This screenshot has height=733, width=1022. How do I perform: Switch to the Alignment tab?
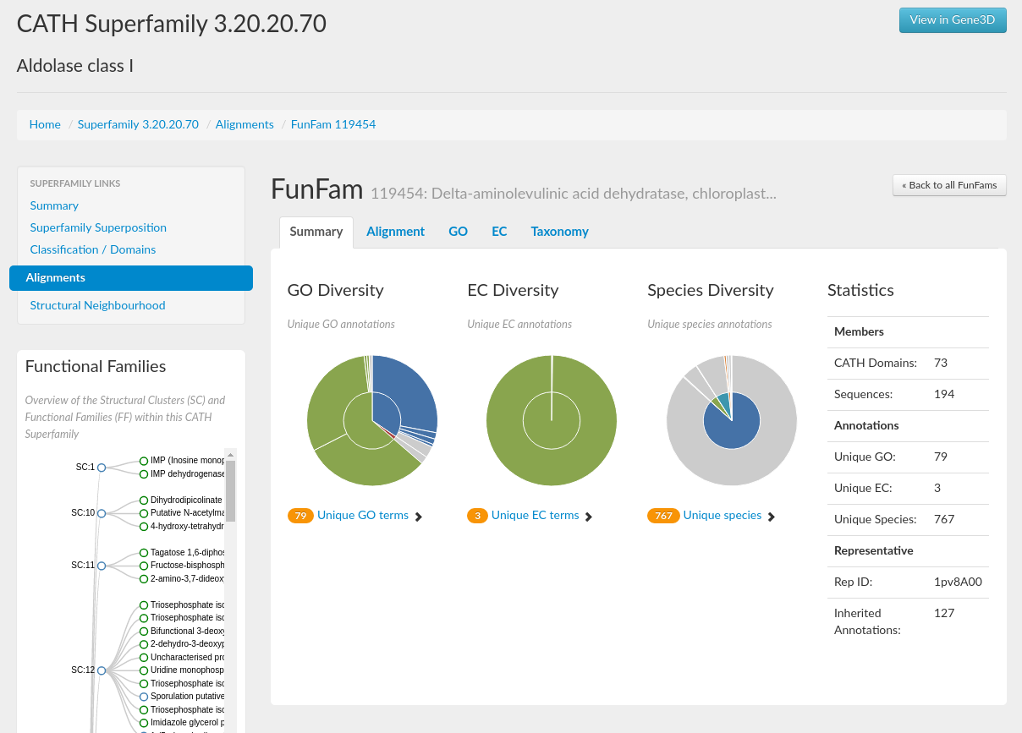(395, 232)
